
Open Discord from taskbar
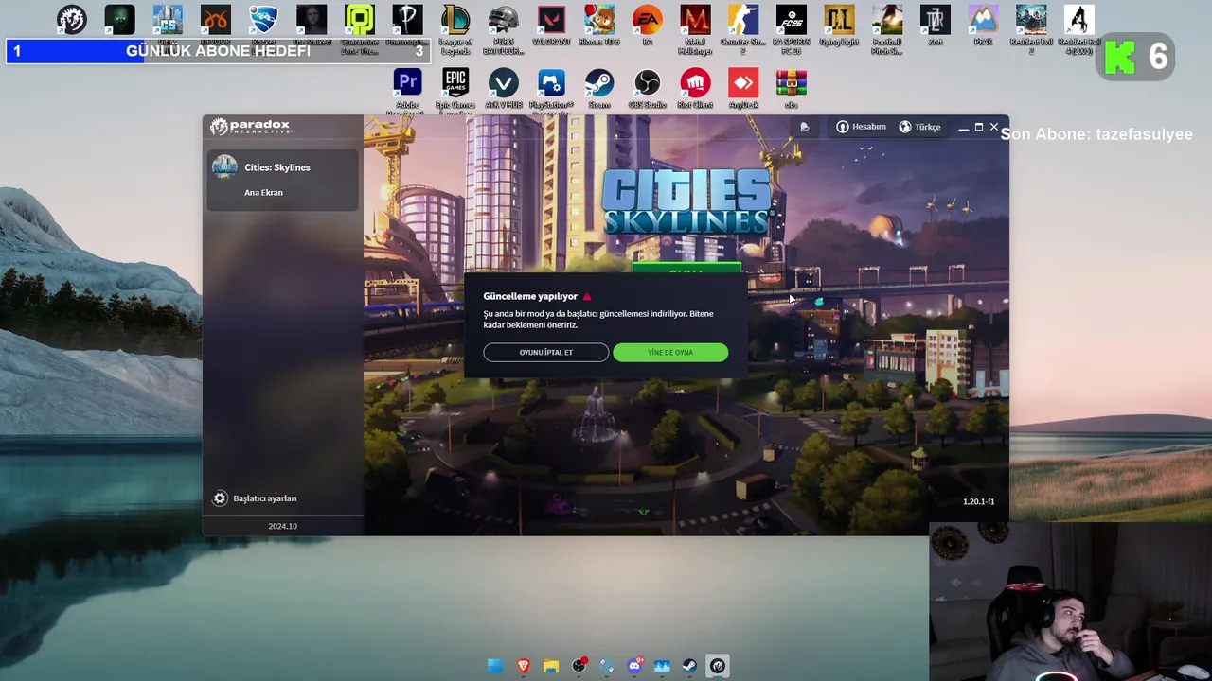[634, 666]
